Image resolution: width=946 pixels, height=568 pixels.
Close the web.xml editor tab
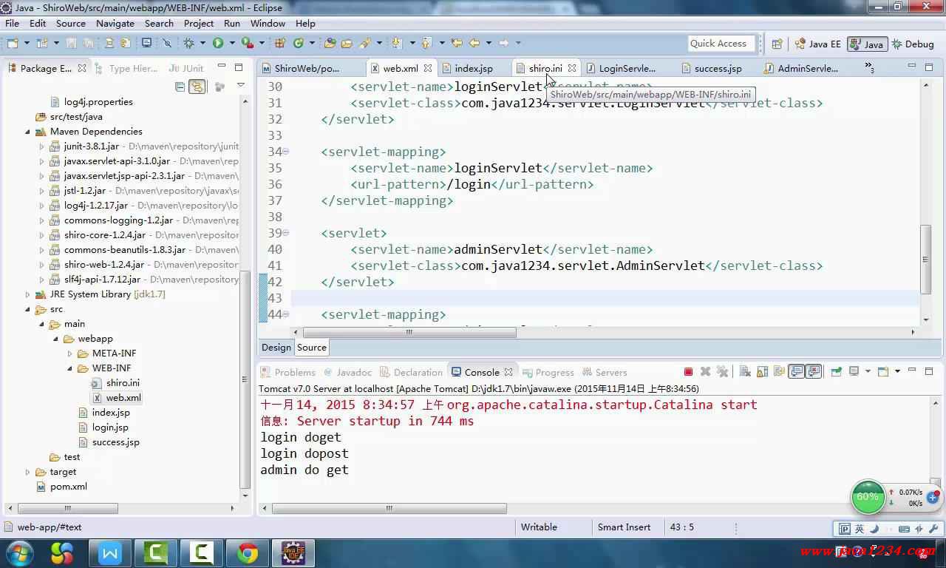coord(427,68)
